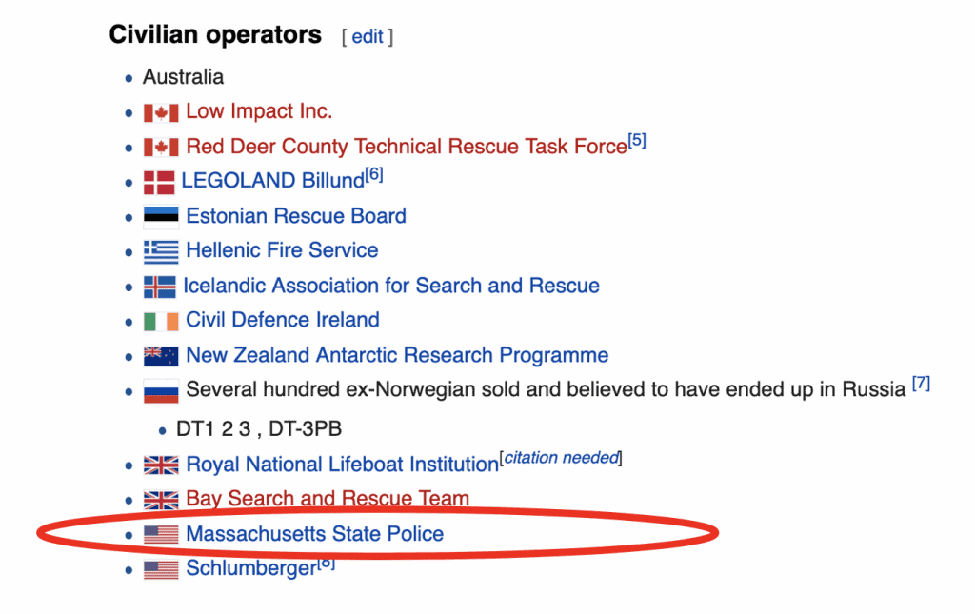975x614 pixels.
Task: Click the US flag beside Massachusetts State Police
Action: point(161,534)
